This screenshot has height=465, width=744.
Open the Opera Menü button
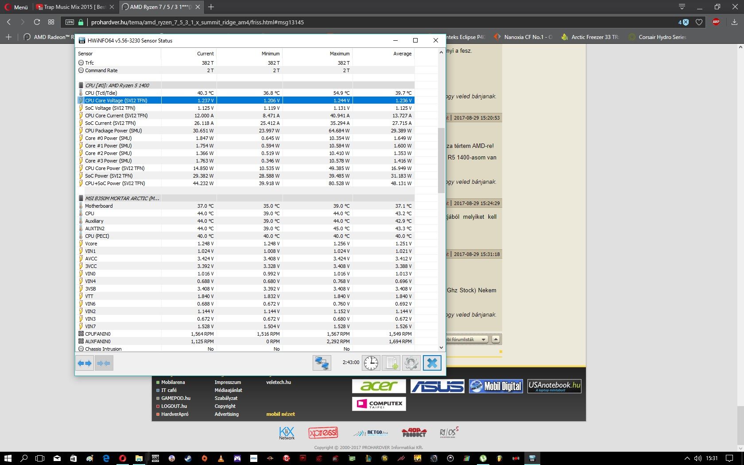click(x=16, y=7)
